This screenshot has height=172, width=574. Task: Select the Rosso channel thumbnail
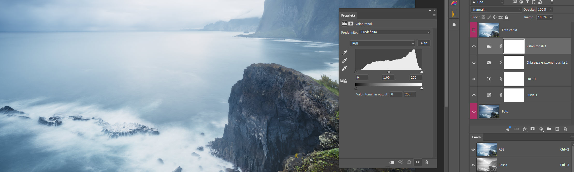486,165
